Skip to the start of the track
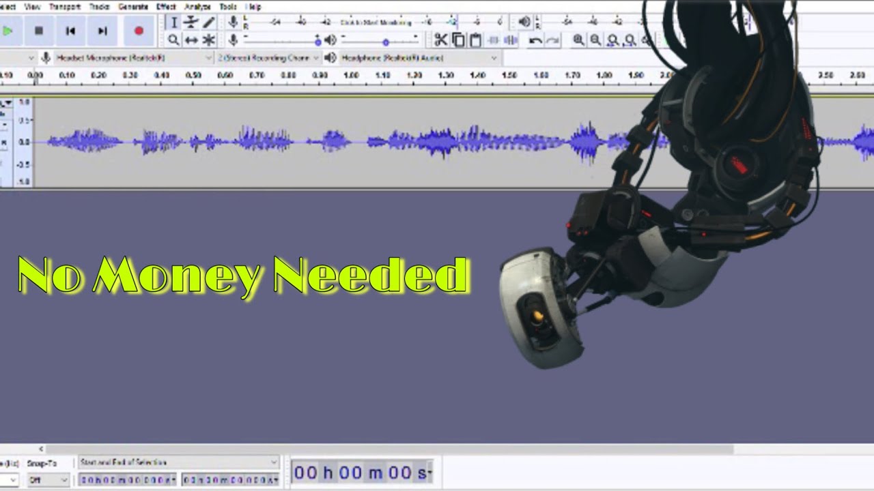This screenshot has height=491, width=874. tap(70, 31)
